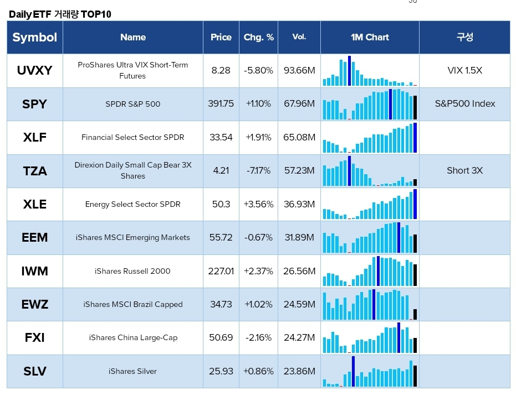Click the change value +1.91%
The height and width of the screenshot is (396, 516).
click(x=258, y=137)
